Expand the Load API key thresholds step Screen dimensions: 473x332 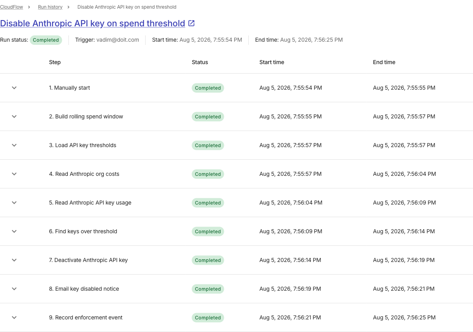click(14, 145)
